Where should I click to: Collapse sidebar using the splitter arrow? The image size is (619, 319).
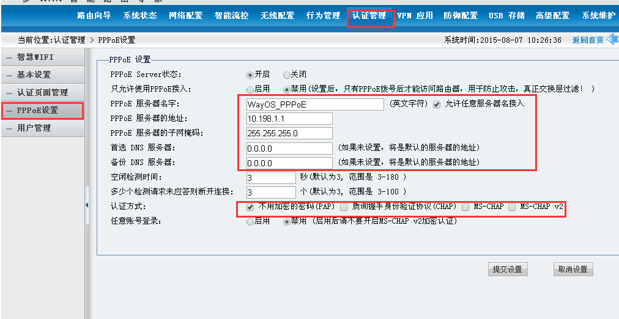coord(87,205)
